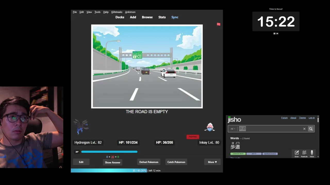The image size is (330, 185).
Task: Click the Catch Pokemon button
Action: tap(176, 162)
